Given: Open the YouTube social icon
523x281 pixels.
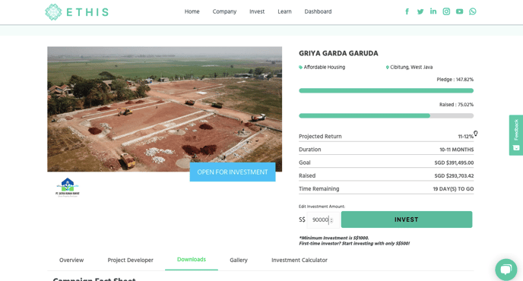Looking at the screenshot, I should [x=459, y=11].
